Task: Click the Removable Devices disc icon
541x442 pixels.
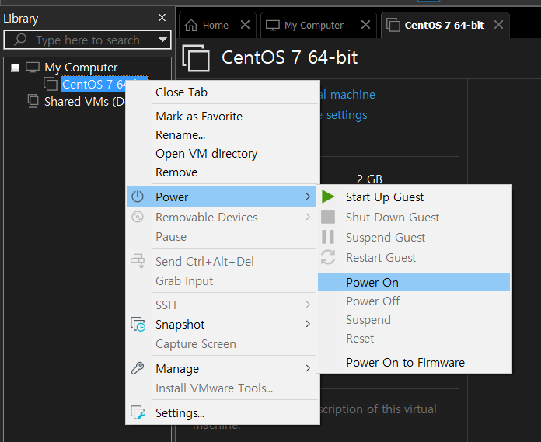Action: point(138,217)
